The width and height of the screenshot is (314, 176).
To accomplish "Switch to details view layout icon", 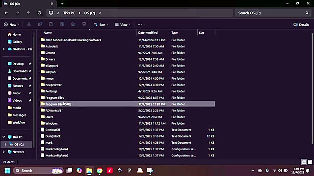I will click(304, 162).
